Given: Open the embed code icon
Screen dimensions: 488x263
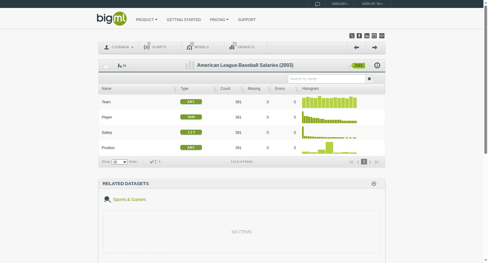Looking at the screenshot, I should tap(382, 36).
